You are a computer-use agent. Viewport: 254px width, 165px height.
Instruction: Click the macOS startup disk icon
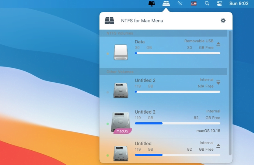tap(121, 122)
